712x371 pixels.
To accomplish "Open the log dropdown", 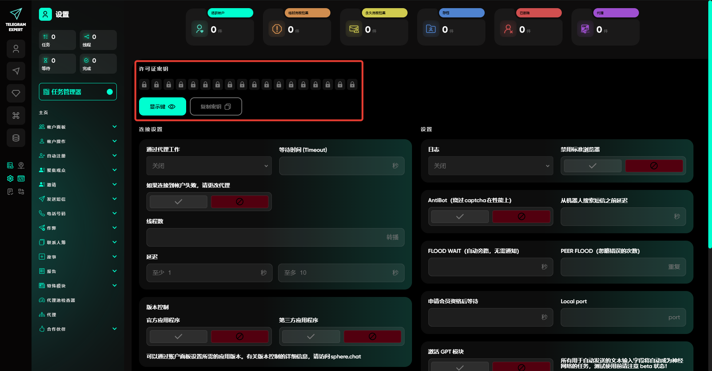I will tap(490, 166).
